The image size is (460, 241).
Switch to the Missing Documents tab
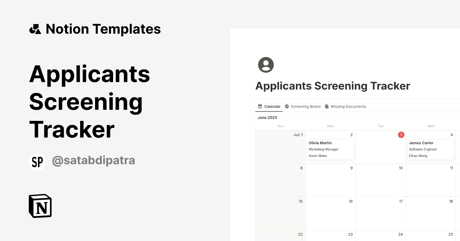(348, 106)
